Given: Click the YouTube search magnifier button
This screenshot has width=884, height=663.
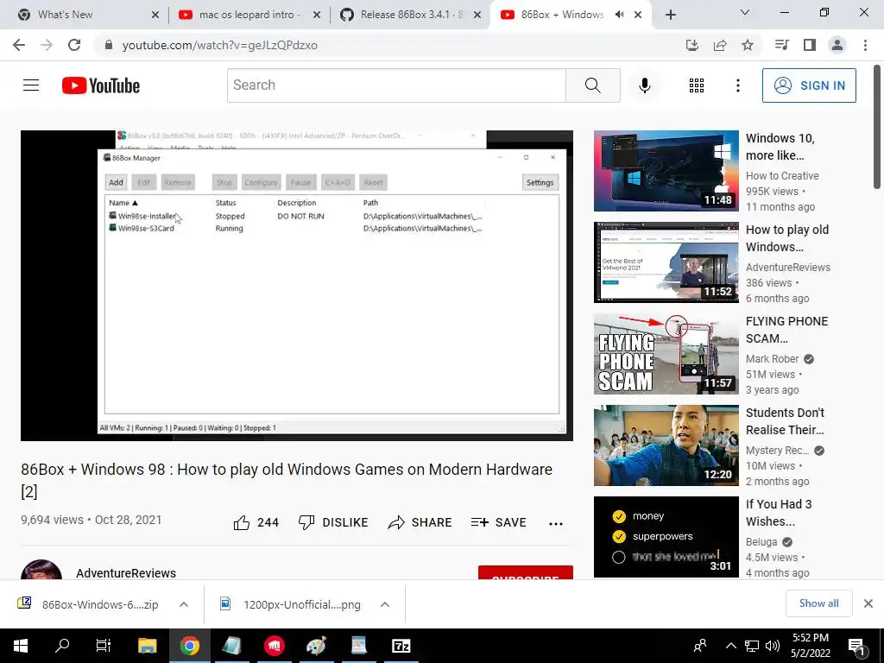Looking at the screenshot, I should (x=592, y=85).
